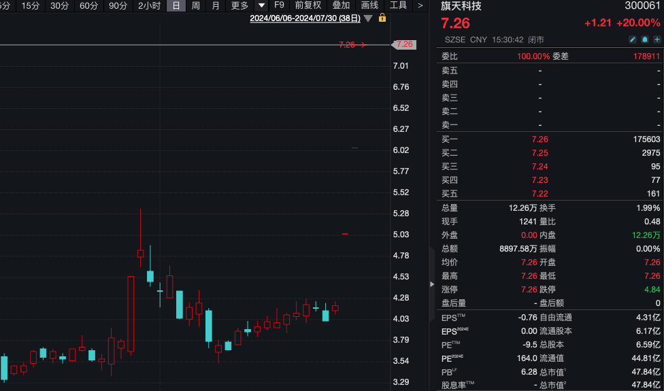Viewport: 664px width, 391px height.
Task: Open the 更多 periods menu
Action: coord(239,5)
